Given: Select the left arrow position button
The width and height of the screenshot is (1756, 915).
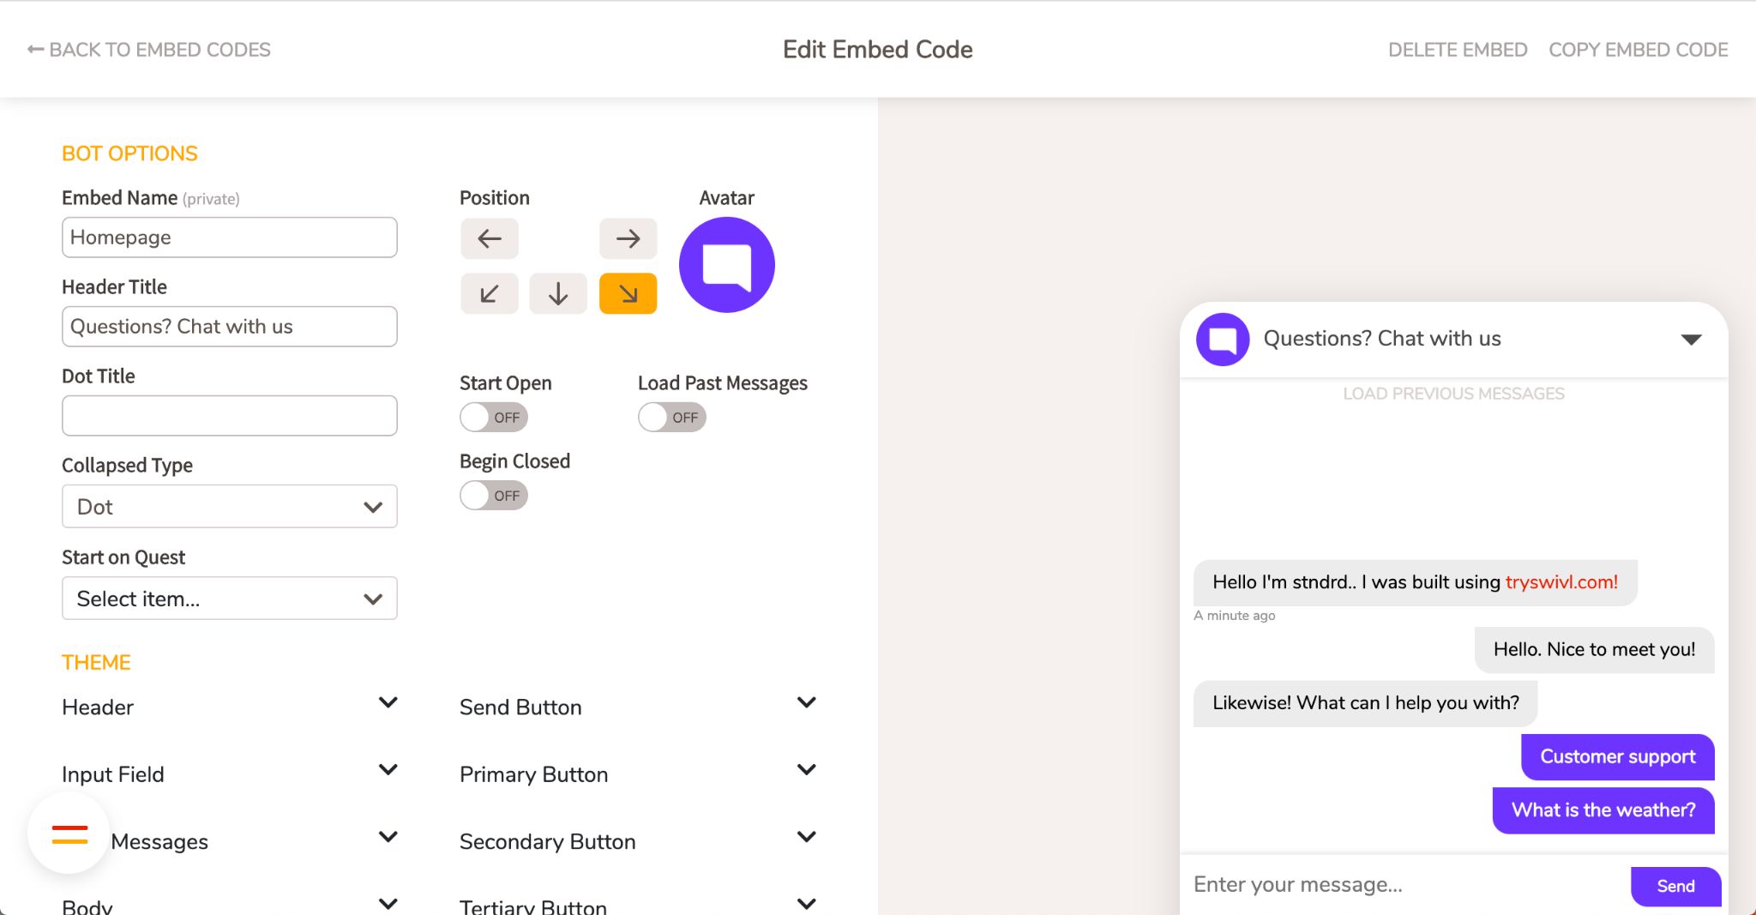Looking at the screenshot, I should click(490, 238).
